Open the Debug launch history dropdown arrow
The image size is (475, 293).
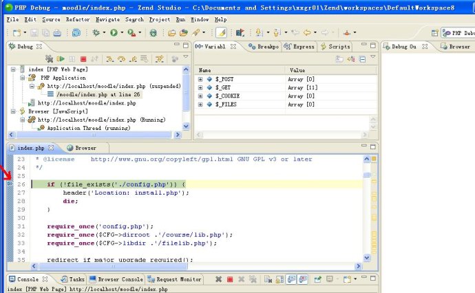point(104,32)
